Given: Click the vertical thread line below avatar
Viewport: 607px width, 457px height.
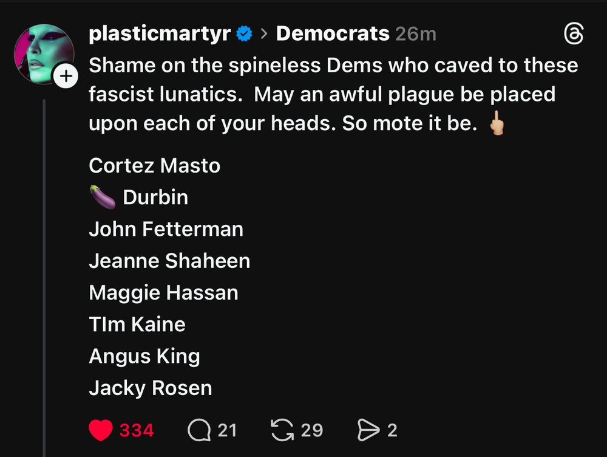Looking at the screenshot, I should tap(44, 273).
